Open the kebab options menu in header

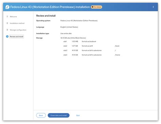point(153,7)
